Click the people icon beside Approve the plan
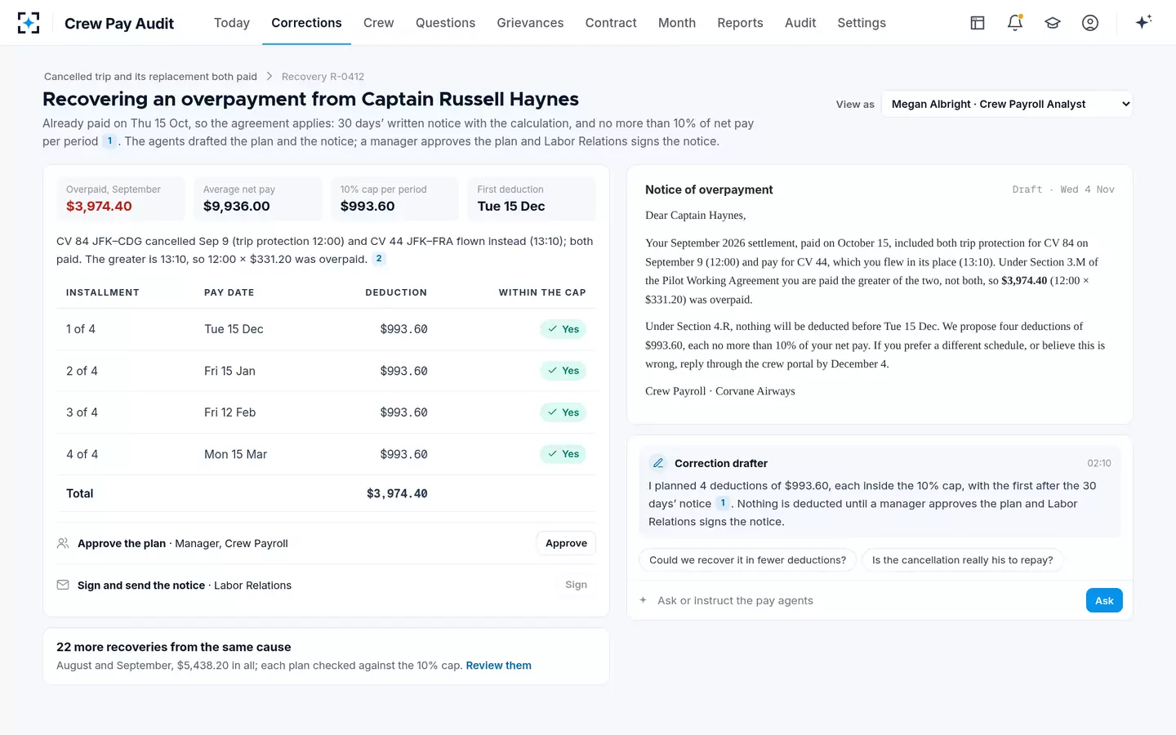Screen dimensions: 1176x735 coord(63,543)
